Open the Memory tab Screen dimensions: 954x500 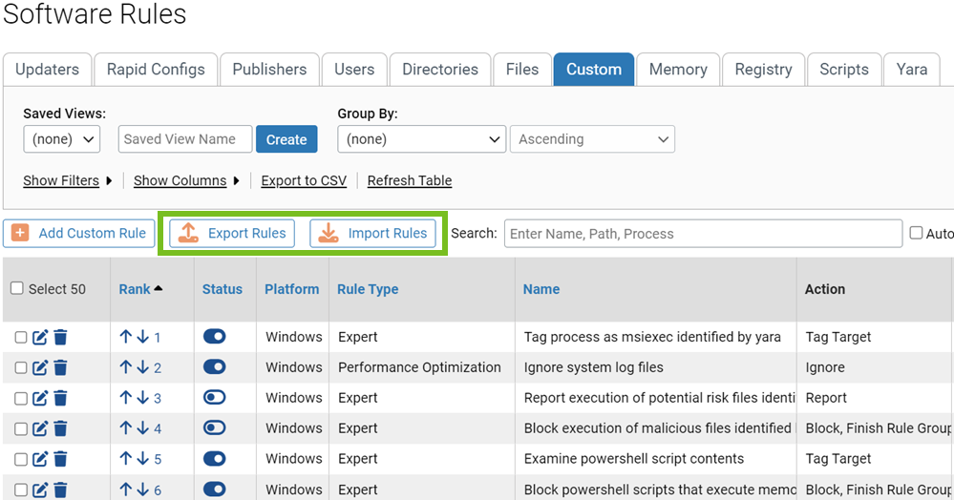pyautogui.click(x=678, y=70)
